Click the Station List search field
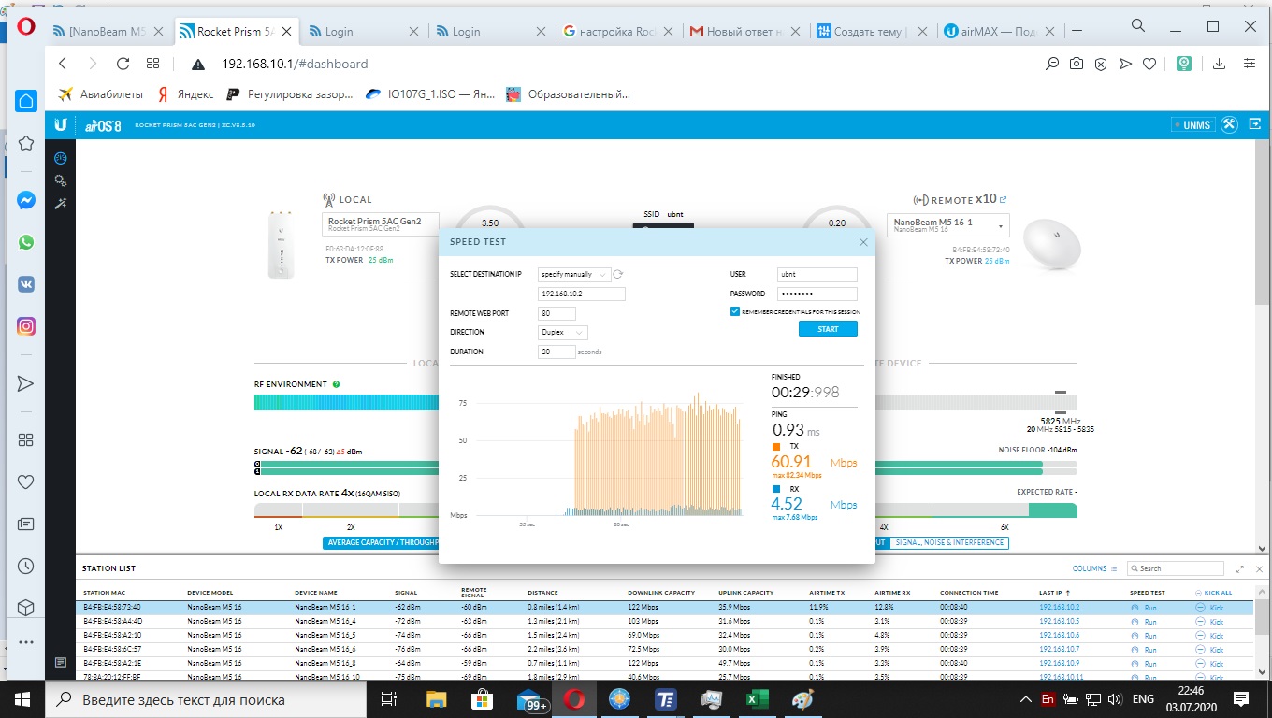1272x718 pixels. 1176,568
